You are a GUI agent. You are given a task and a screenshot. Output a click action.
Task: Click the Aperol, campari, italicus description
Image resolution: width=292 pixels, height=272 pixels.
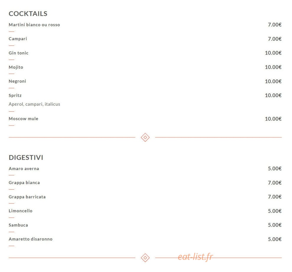coord(34,104)
